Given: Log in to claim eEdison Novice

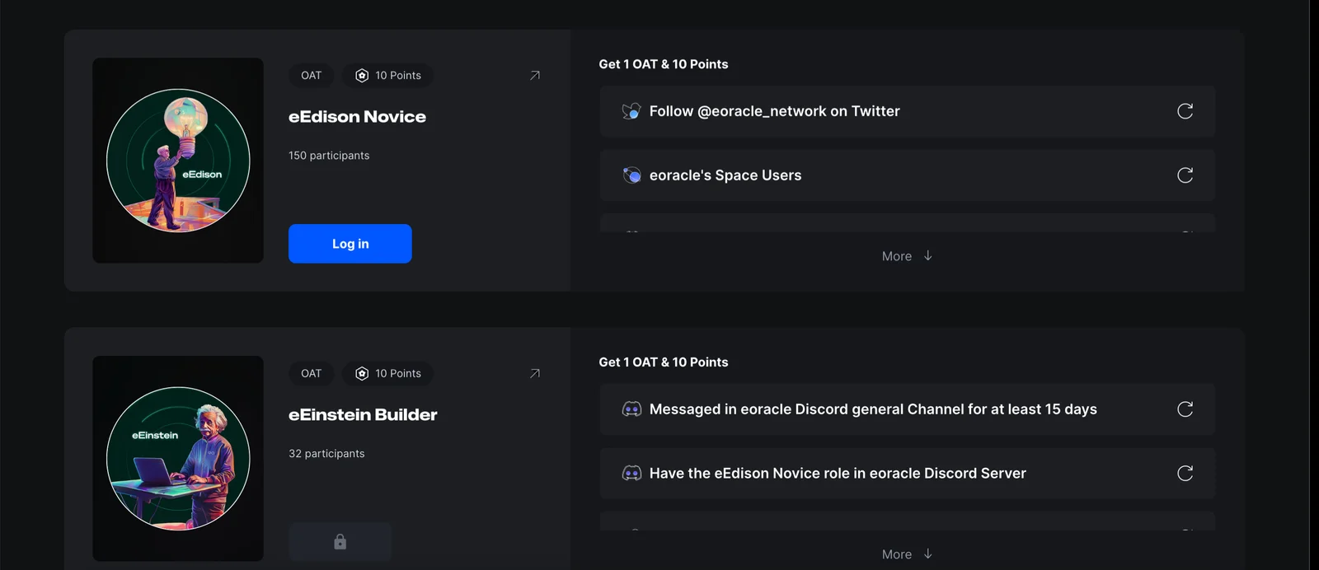Looking at the screenshot, I should pyautogui.click(x=350, y=244).
